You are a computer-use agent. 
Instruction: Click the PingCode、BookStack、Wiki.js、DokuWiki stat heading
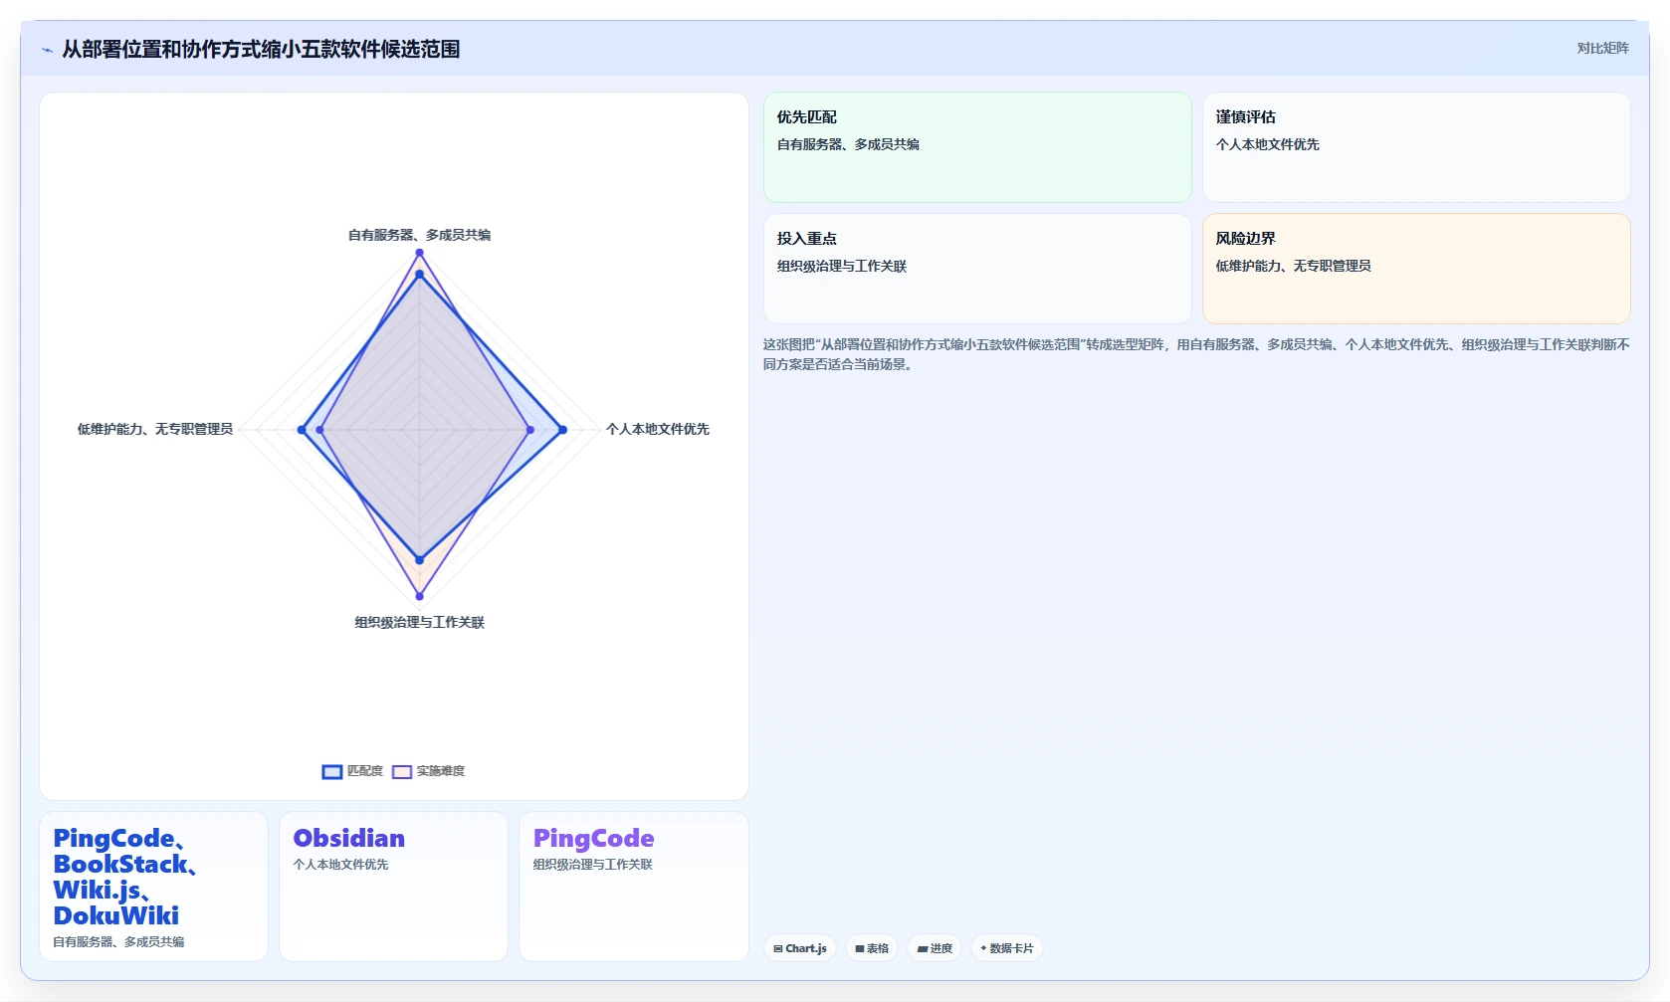tap(124, 877)
